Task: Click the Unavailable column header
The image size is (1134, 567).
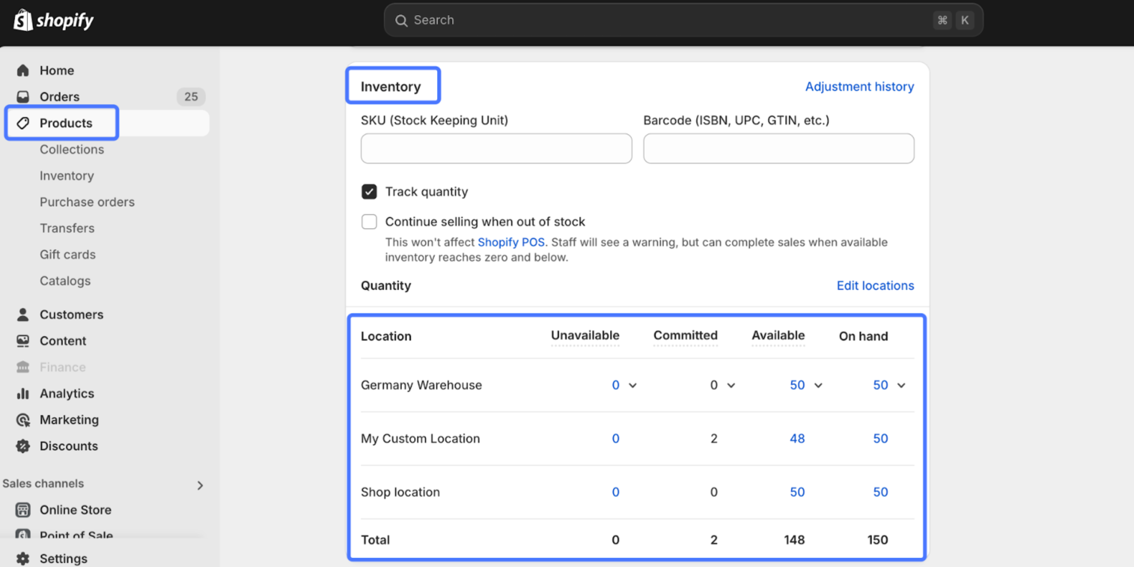Action: [x=585, y=335]
